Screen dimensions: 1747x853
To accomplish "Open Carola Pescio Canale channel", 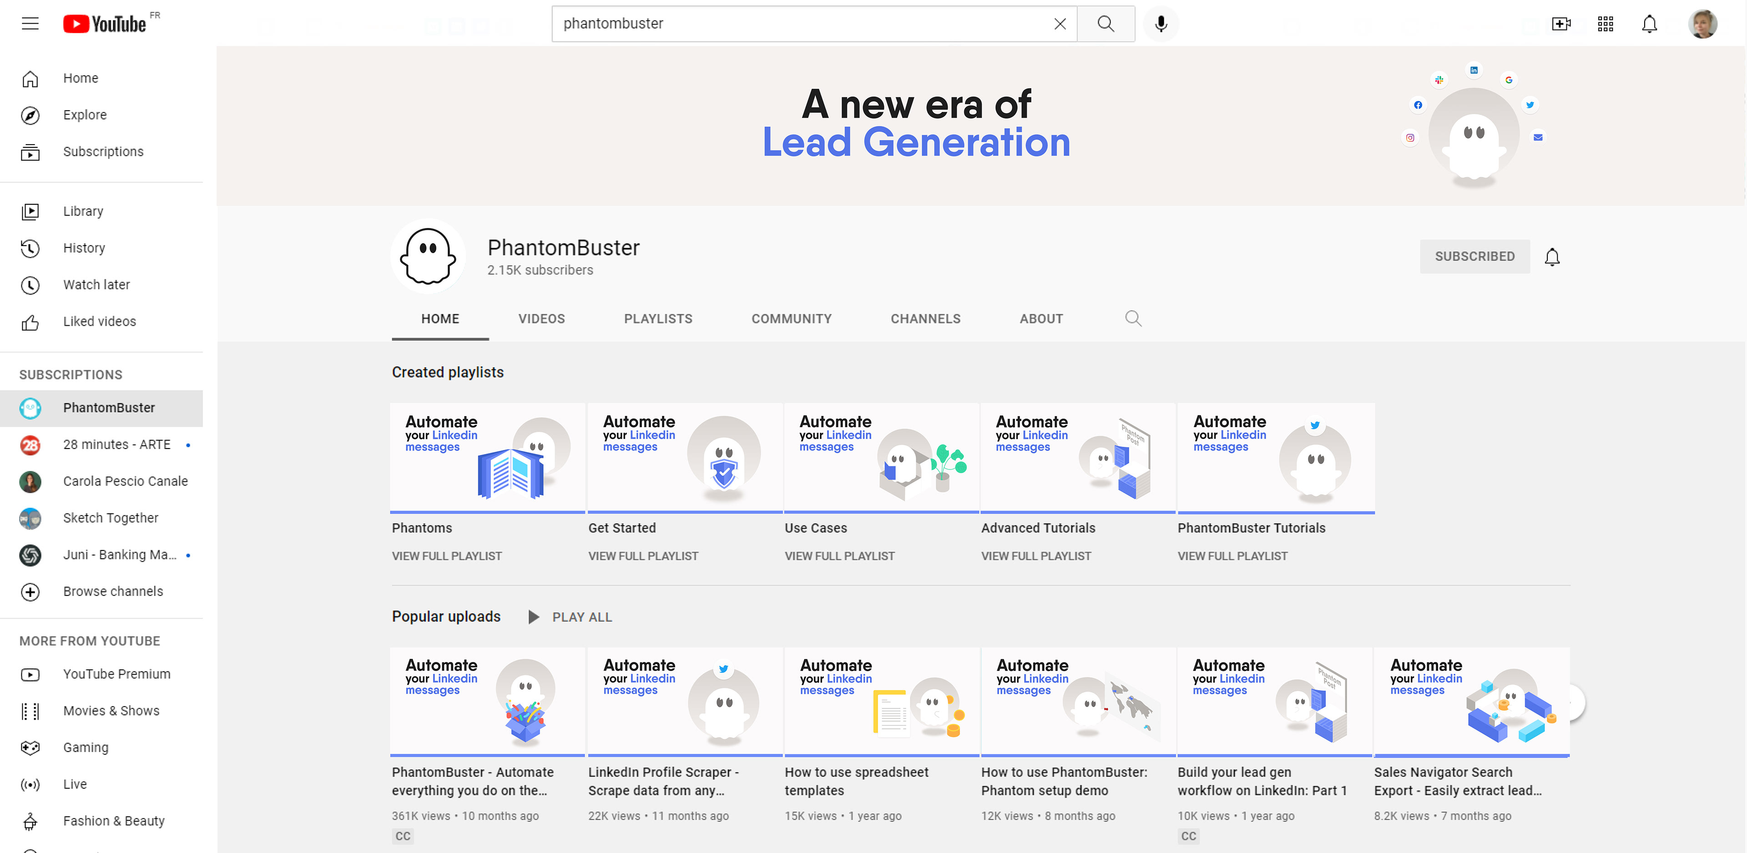I will (x=102, y=481).
